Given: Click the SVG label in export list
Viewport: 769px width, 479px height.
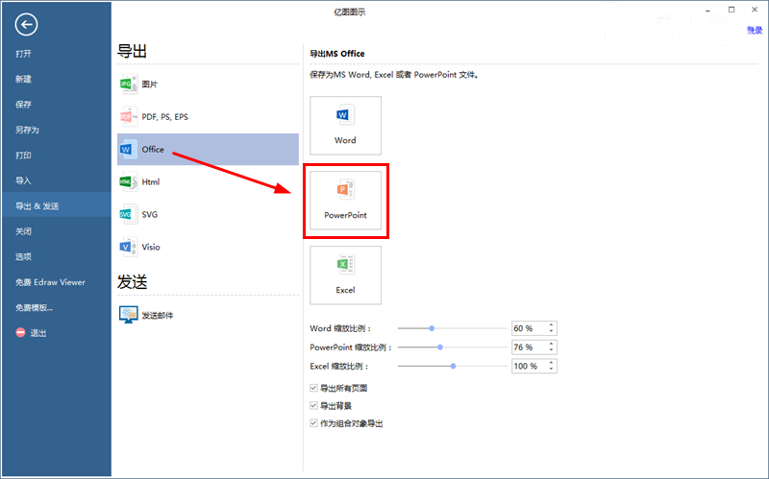Looking at the screenshot, I should [x=150, y=214].
